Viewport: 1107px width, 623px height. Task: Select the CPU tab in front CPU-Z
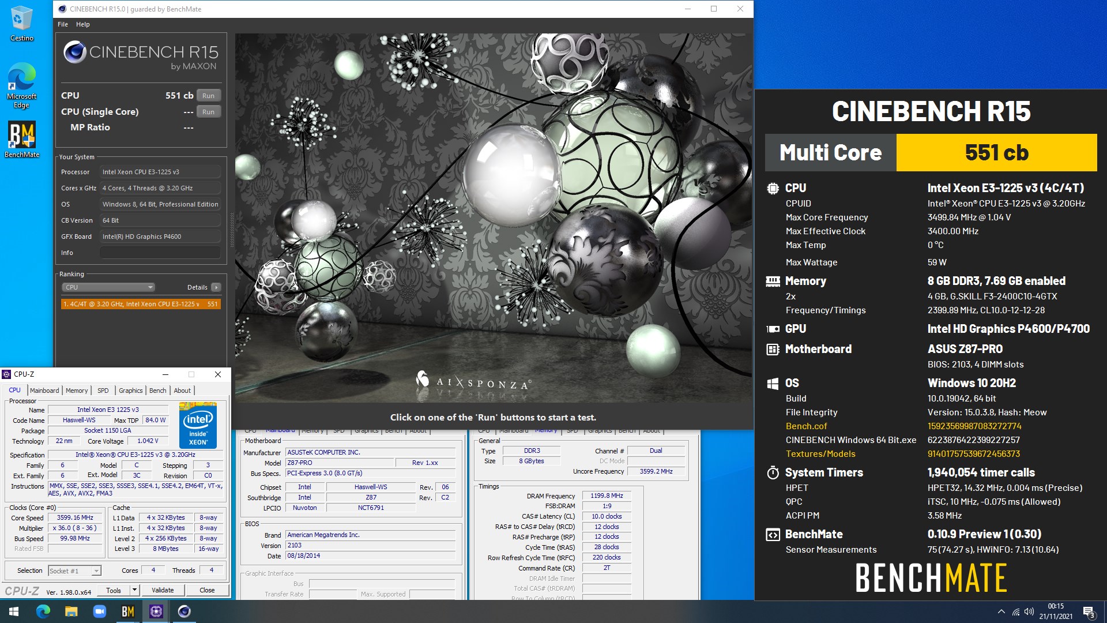click(x=14, y=390)
